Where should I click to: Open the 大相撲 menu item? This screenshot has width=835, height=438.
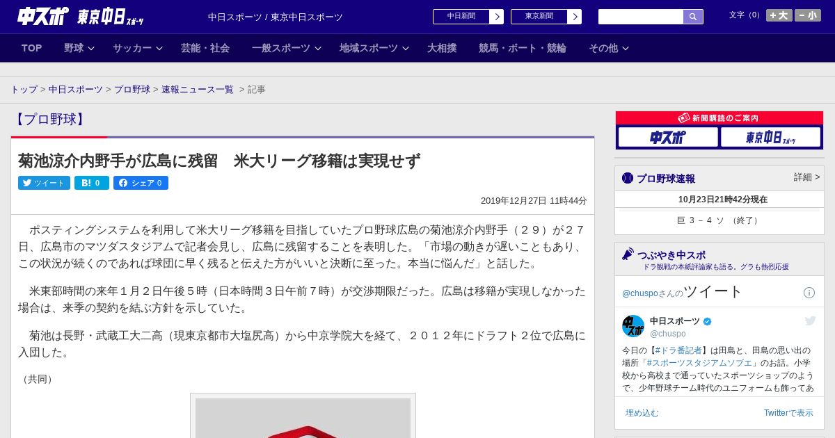click(x=442, y=48)
